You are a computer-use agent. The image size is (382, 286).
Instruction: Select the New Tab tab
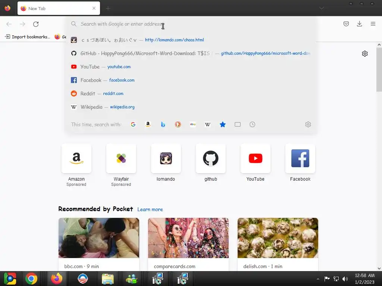click(59, 8)
